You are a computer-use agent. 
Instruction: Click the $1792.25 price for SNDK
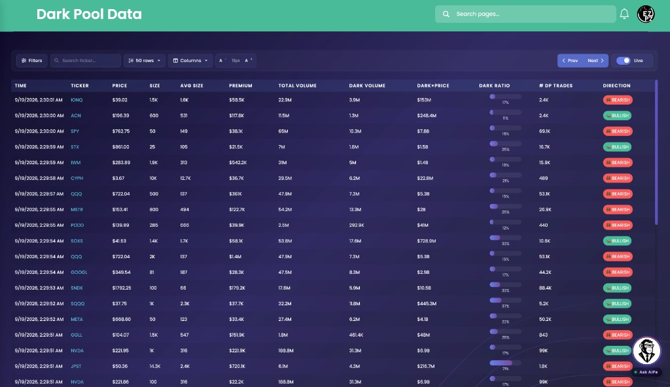pyautogui.click(x=122, y=288)
